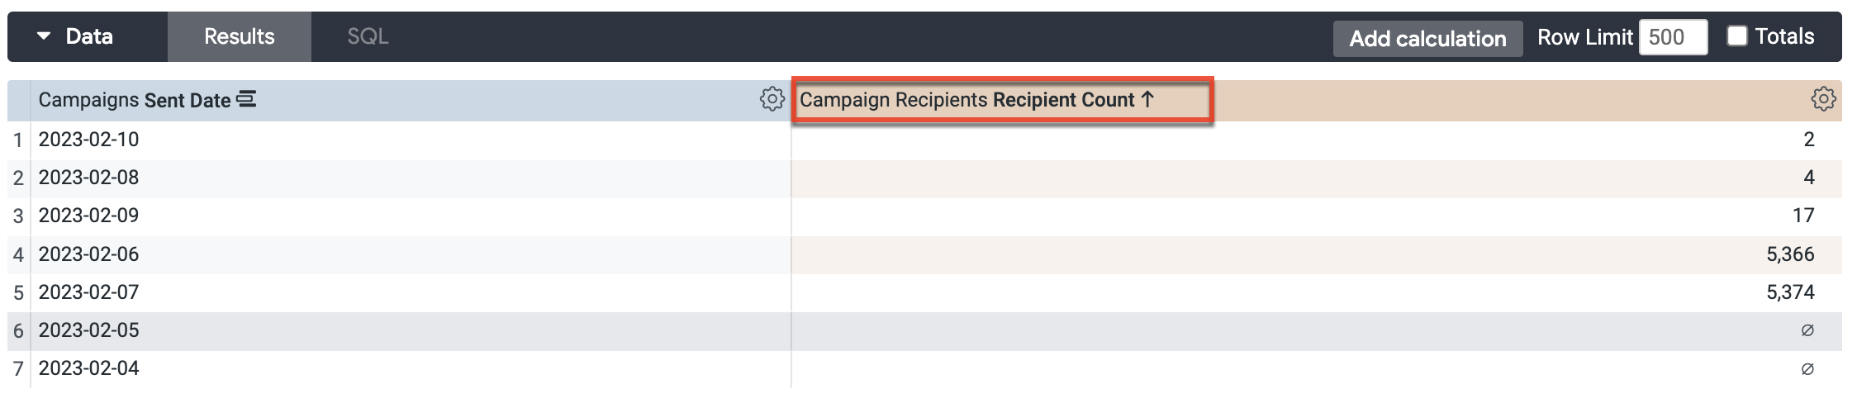
Task: Click the recipient count value 17
Action: [x=1803, y=216]
